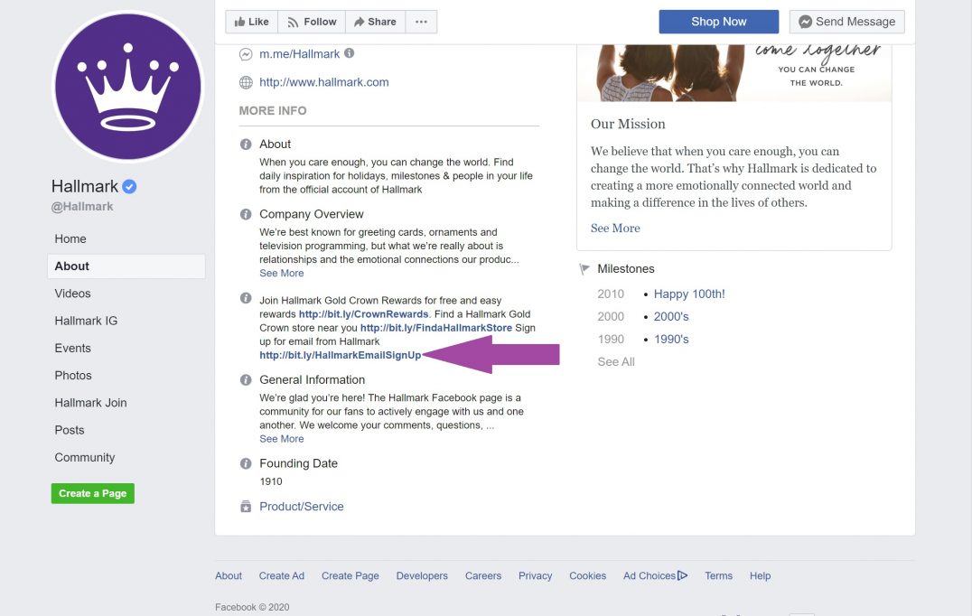Open the http://www.hallmark.com link
The width and height of the screenshot is (972, 616).
pyautogui.click(x=324, y=82)
